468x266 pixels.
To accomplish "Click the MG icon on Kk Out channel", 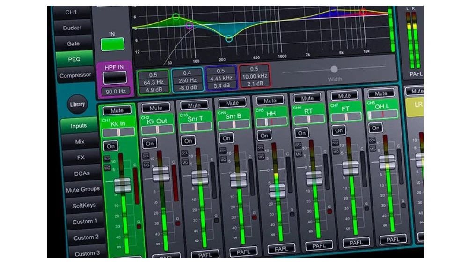I will [146, 165].
